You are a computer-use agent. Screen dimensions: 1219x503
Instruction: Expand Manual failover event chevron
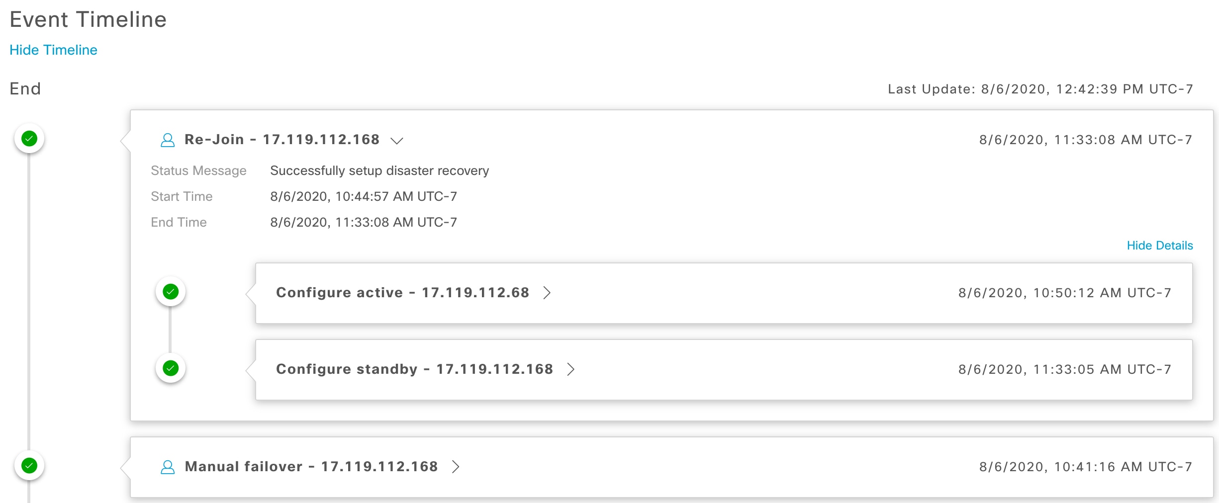click(x=455, y=467)
